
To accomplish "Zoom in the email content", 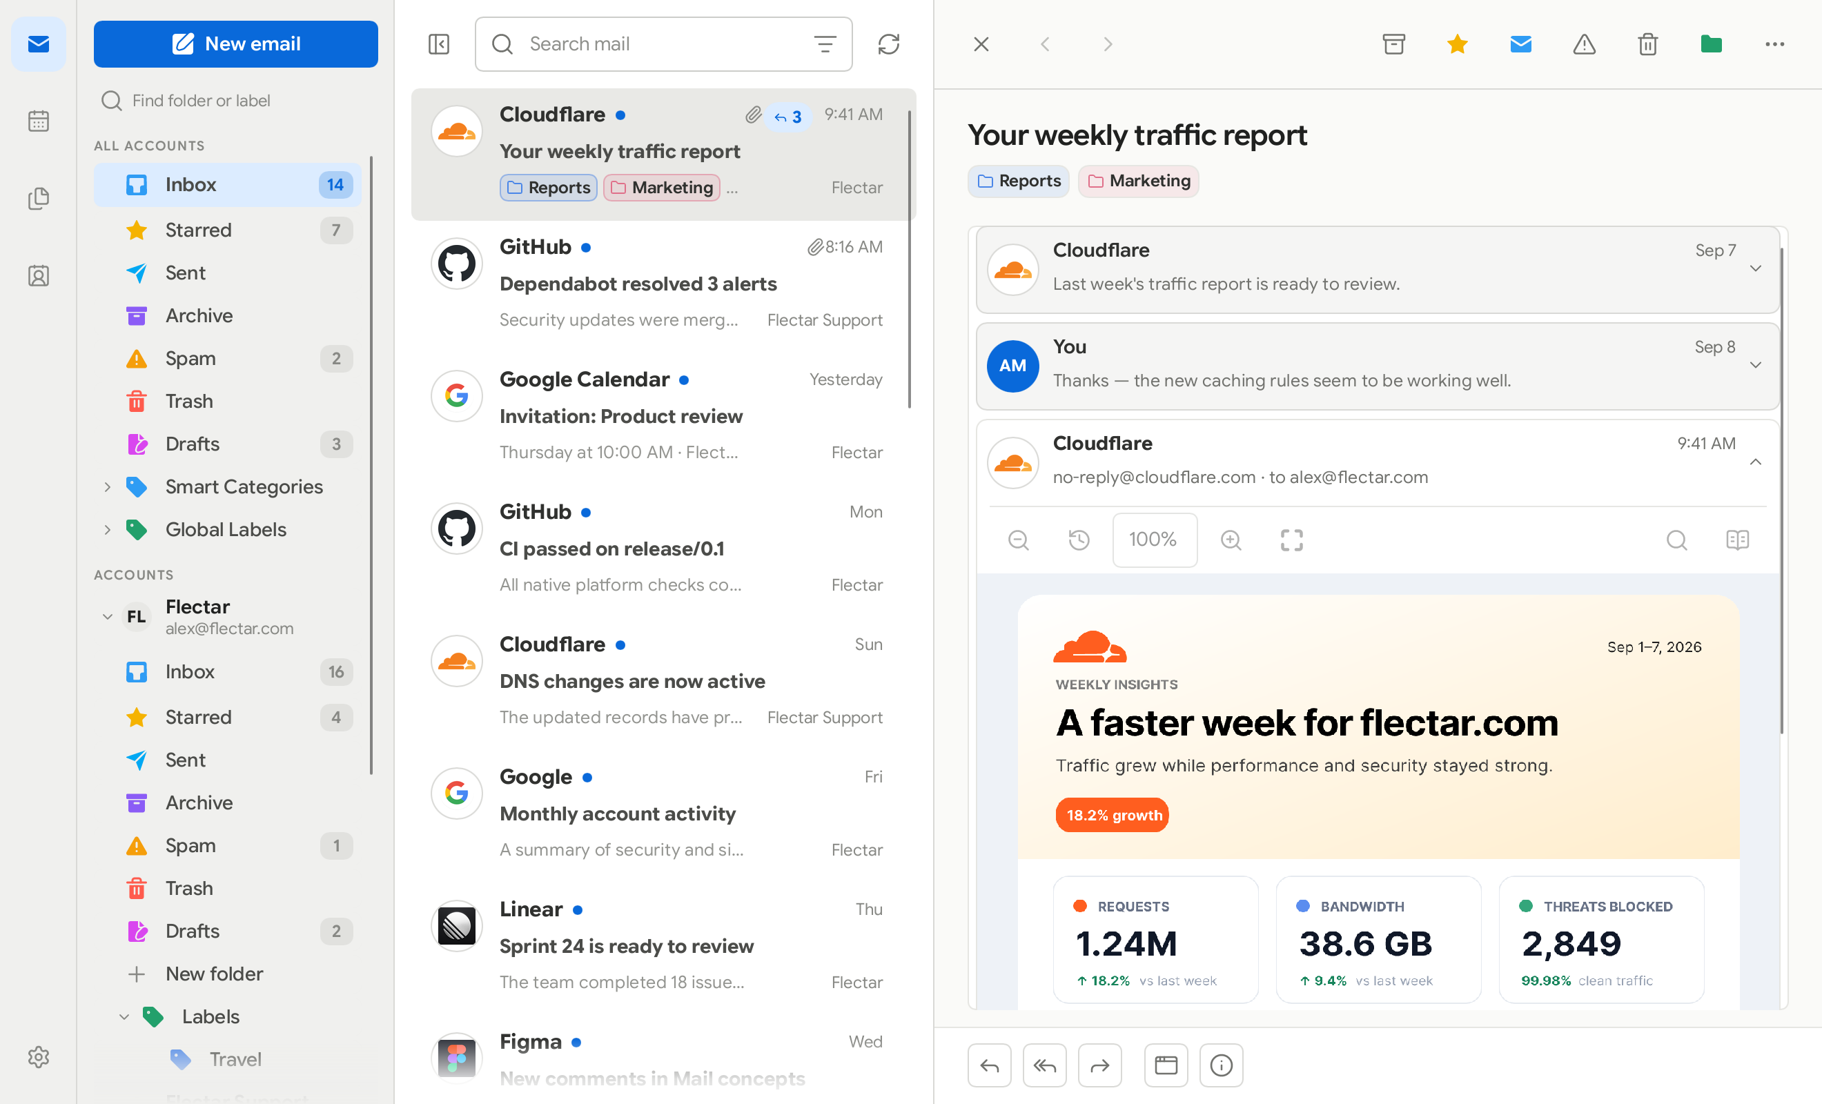I will pos(1231,540).
